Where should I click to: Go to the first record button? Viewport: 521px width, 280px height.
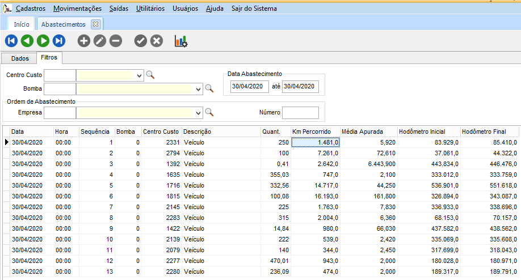tap(11, 41)
